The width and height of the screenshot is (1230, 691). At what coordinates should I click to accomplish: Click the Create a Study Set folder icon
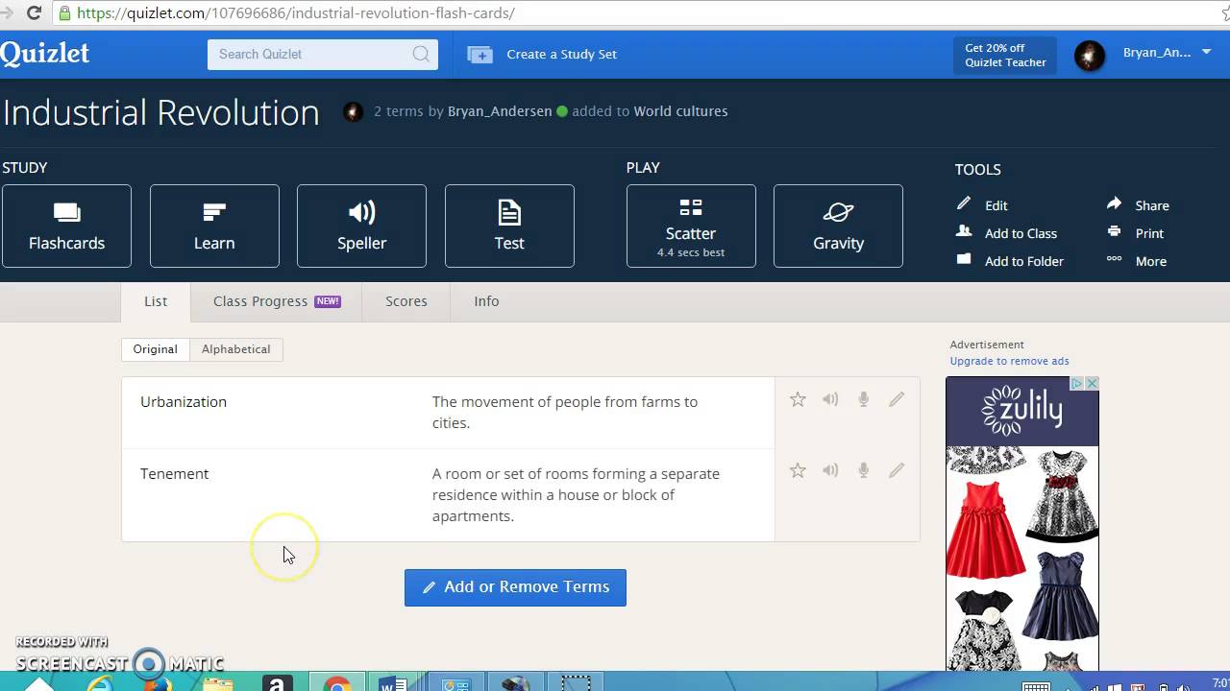point(480,55)
